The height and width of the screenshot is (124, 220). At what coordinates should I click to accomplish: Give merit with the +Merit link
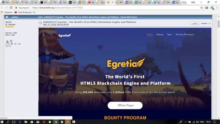click(x=204, y=23)
